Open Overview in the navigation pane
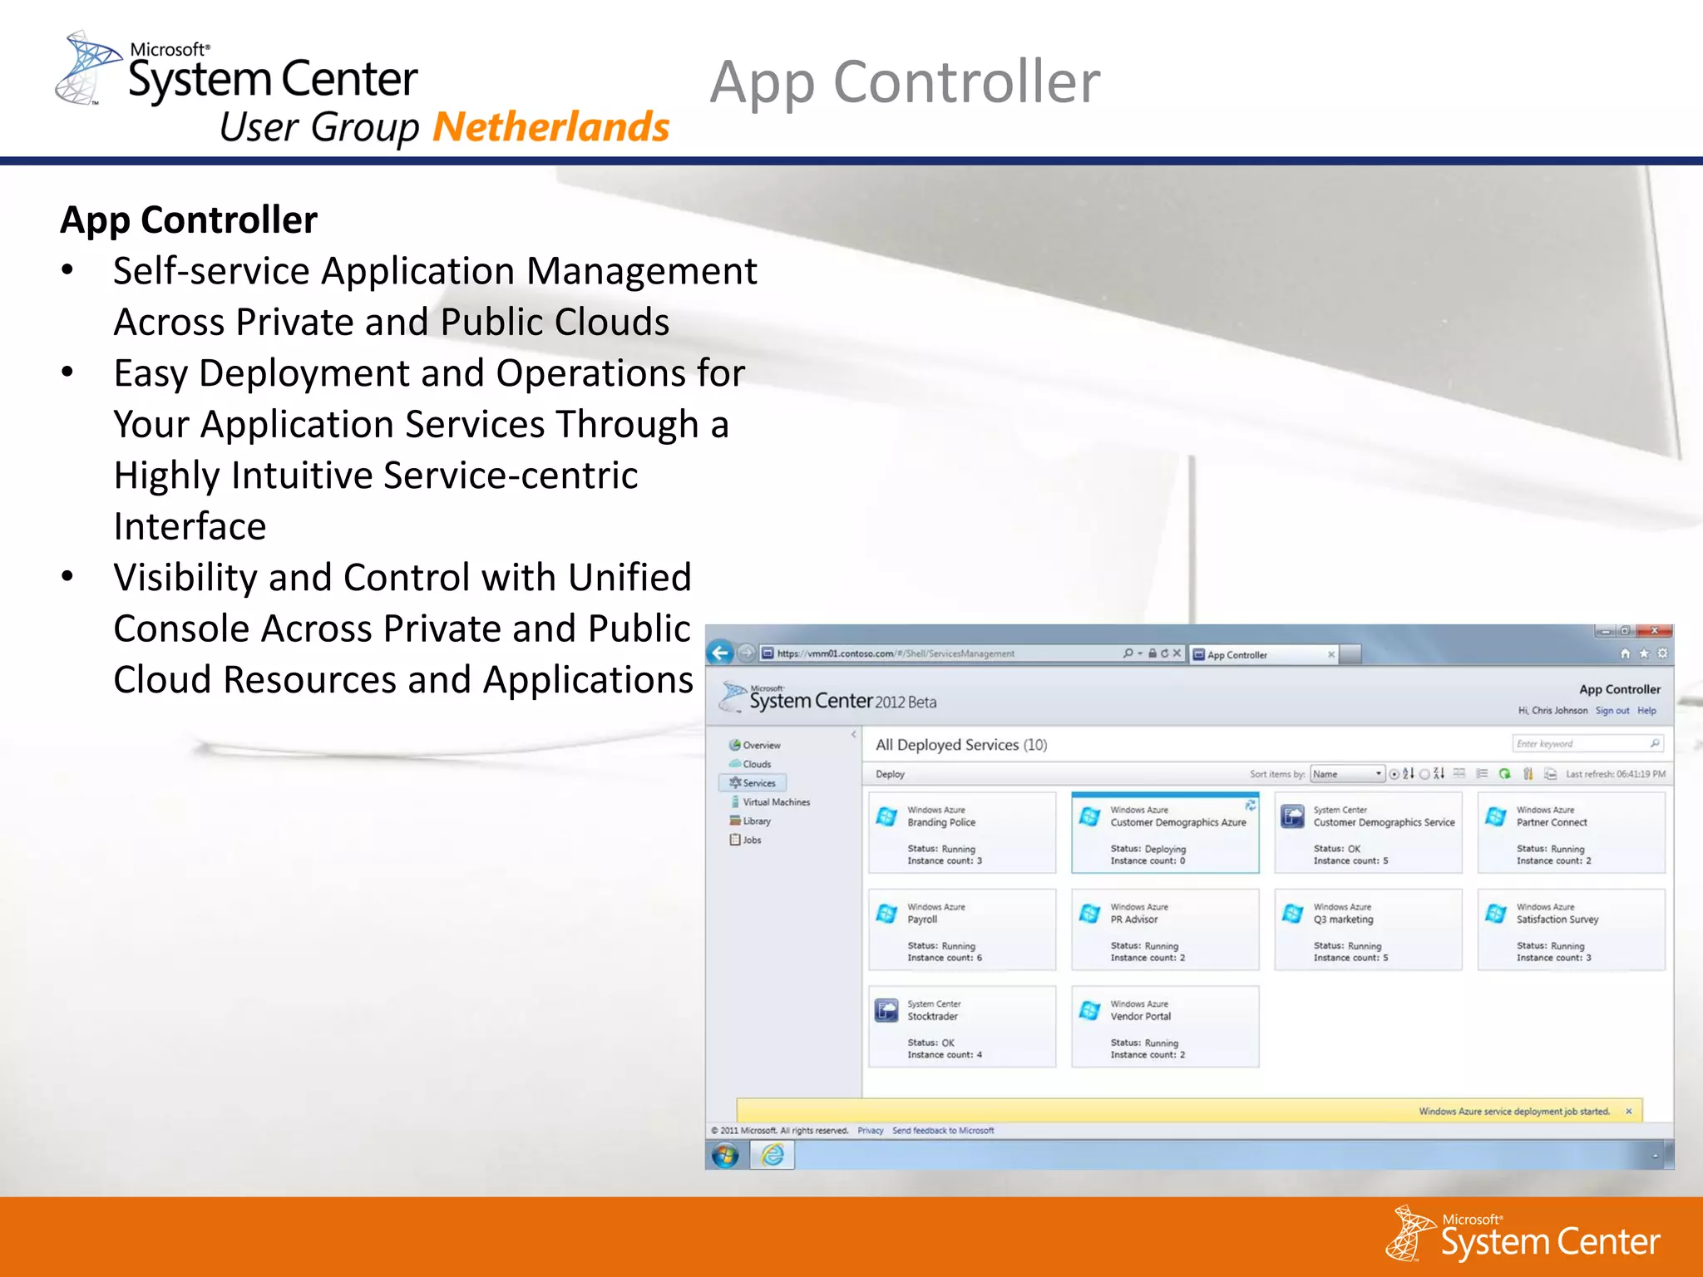The height and width of the screenshot is (1277, 1703). tap(755, 745)
